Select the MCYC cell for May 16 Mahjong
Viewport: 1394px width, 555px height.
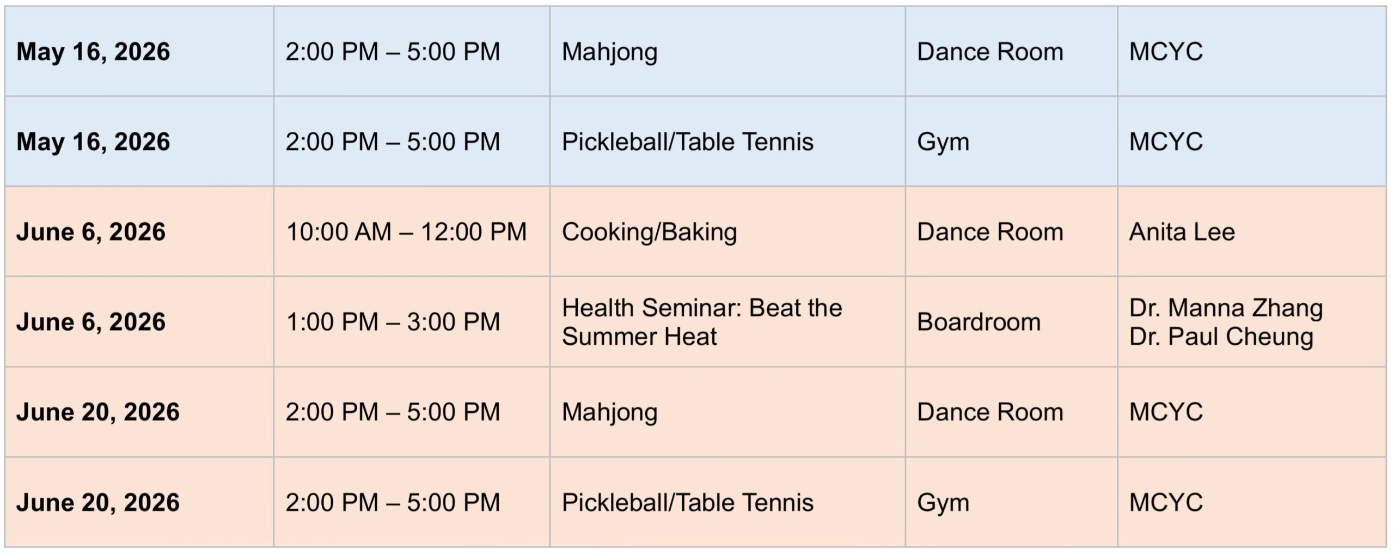(x=1166, y=52)
